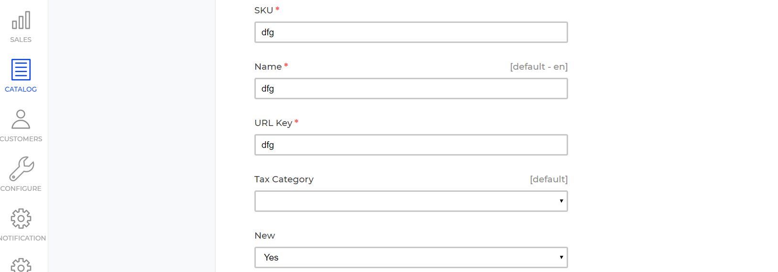Expand the Tax Category dropdown arrow

pyautogui.click(x=561, y=201)
